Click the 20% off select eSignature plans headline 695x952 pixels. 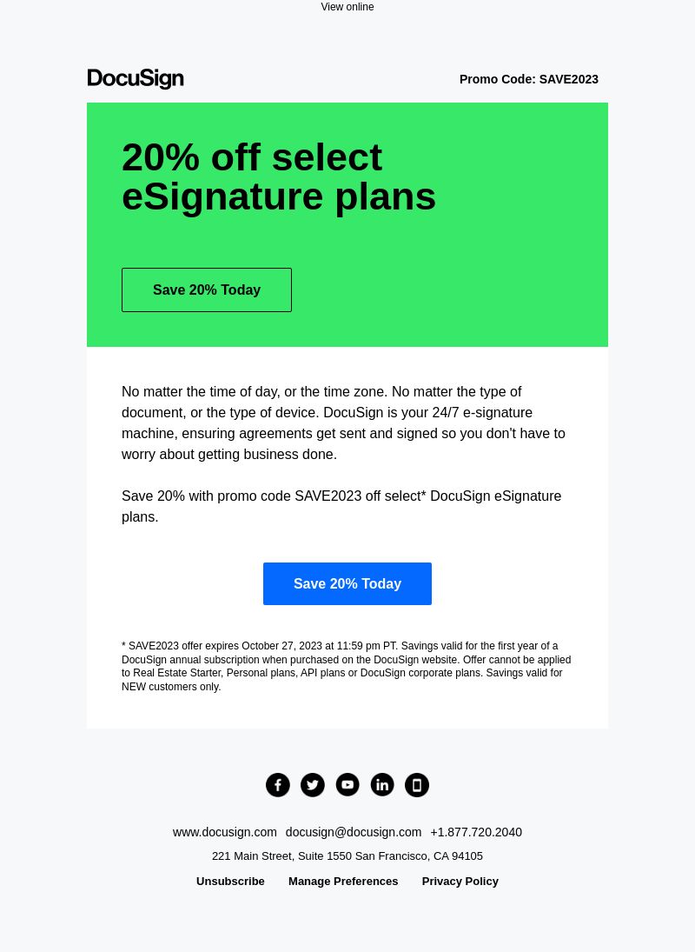(x=279, y=176)
